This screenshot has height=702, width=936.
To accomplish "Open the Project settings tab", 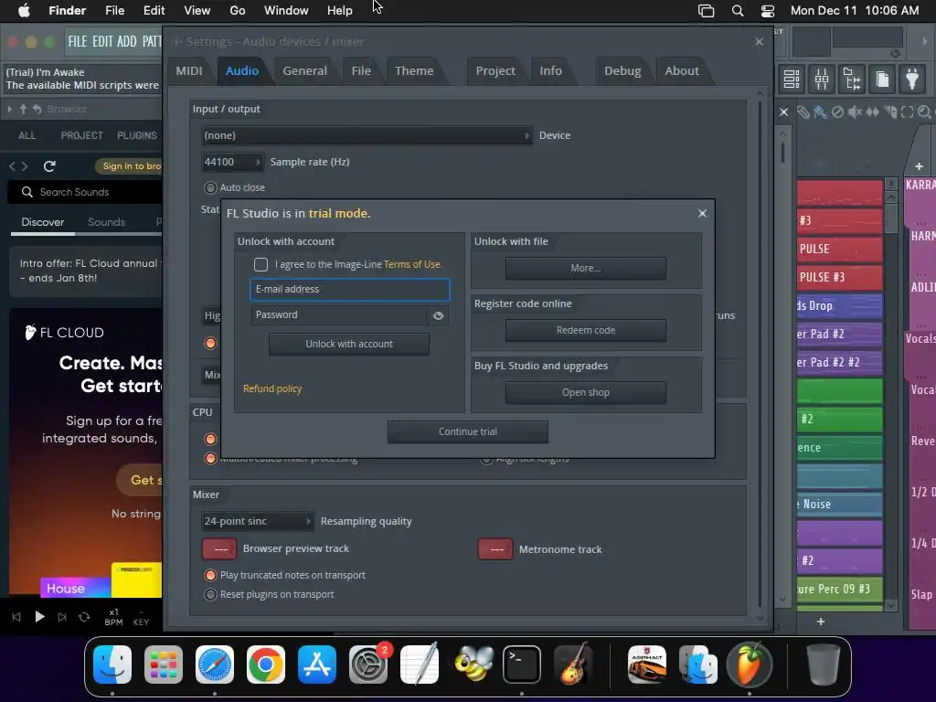I will tap(495, 70).
